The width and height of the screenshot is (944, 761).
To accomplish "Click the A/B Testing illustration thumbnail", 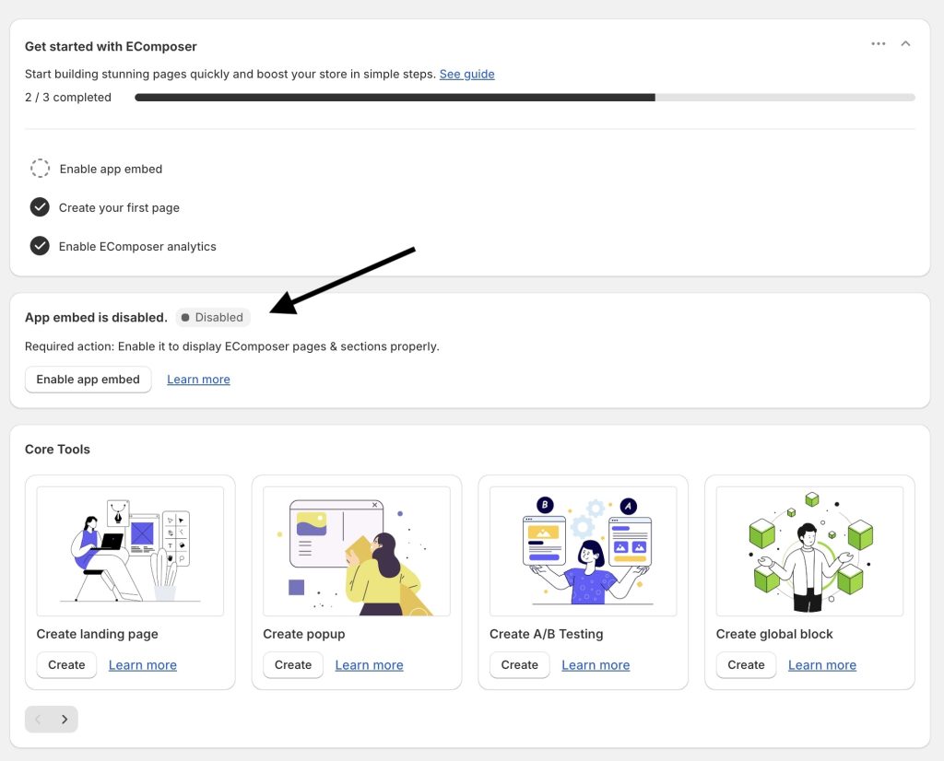I will (x=583, y=551).
